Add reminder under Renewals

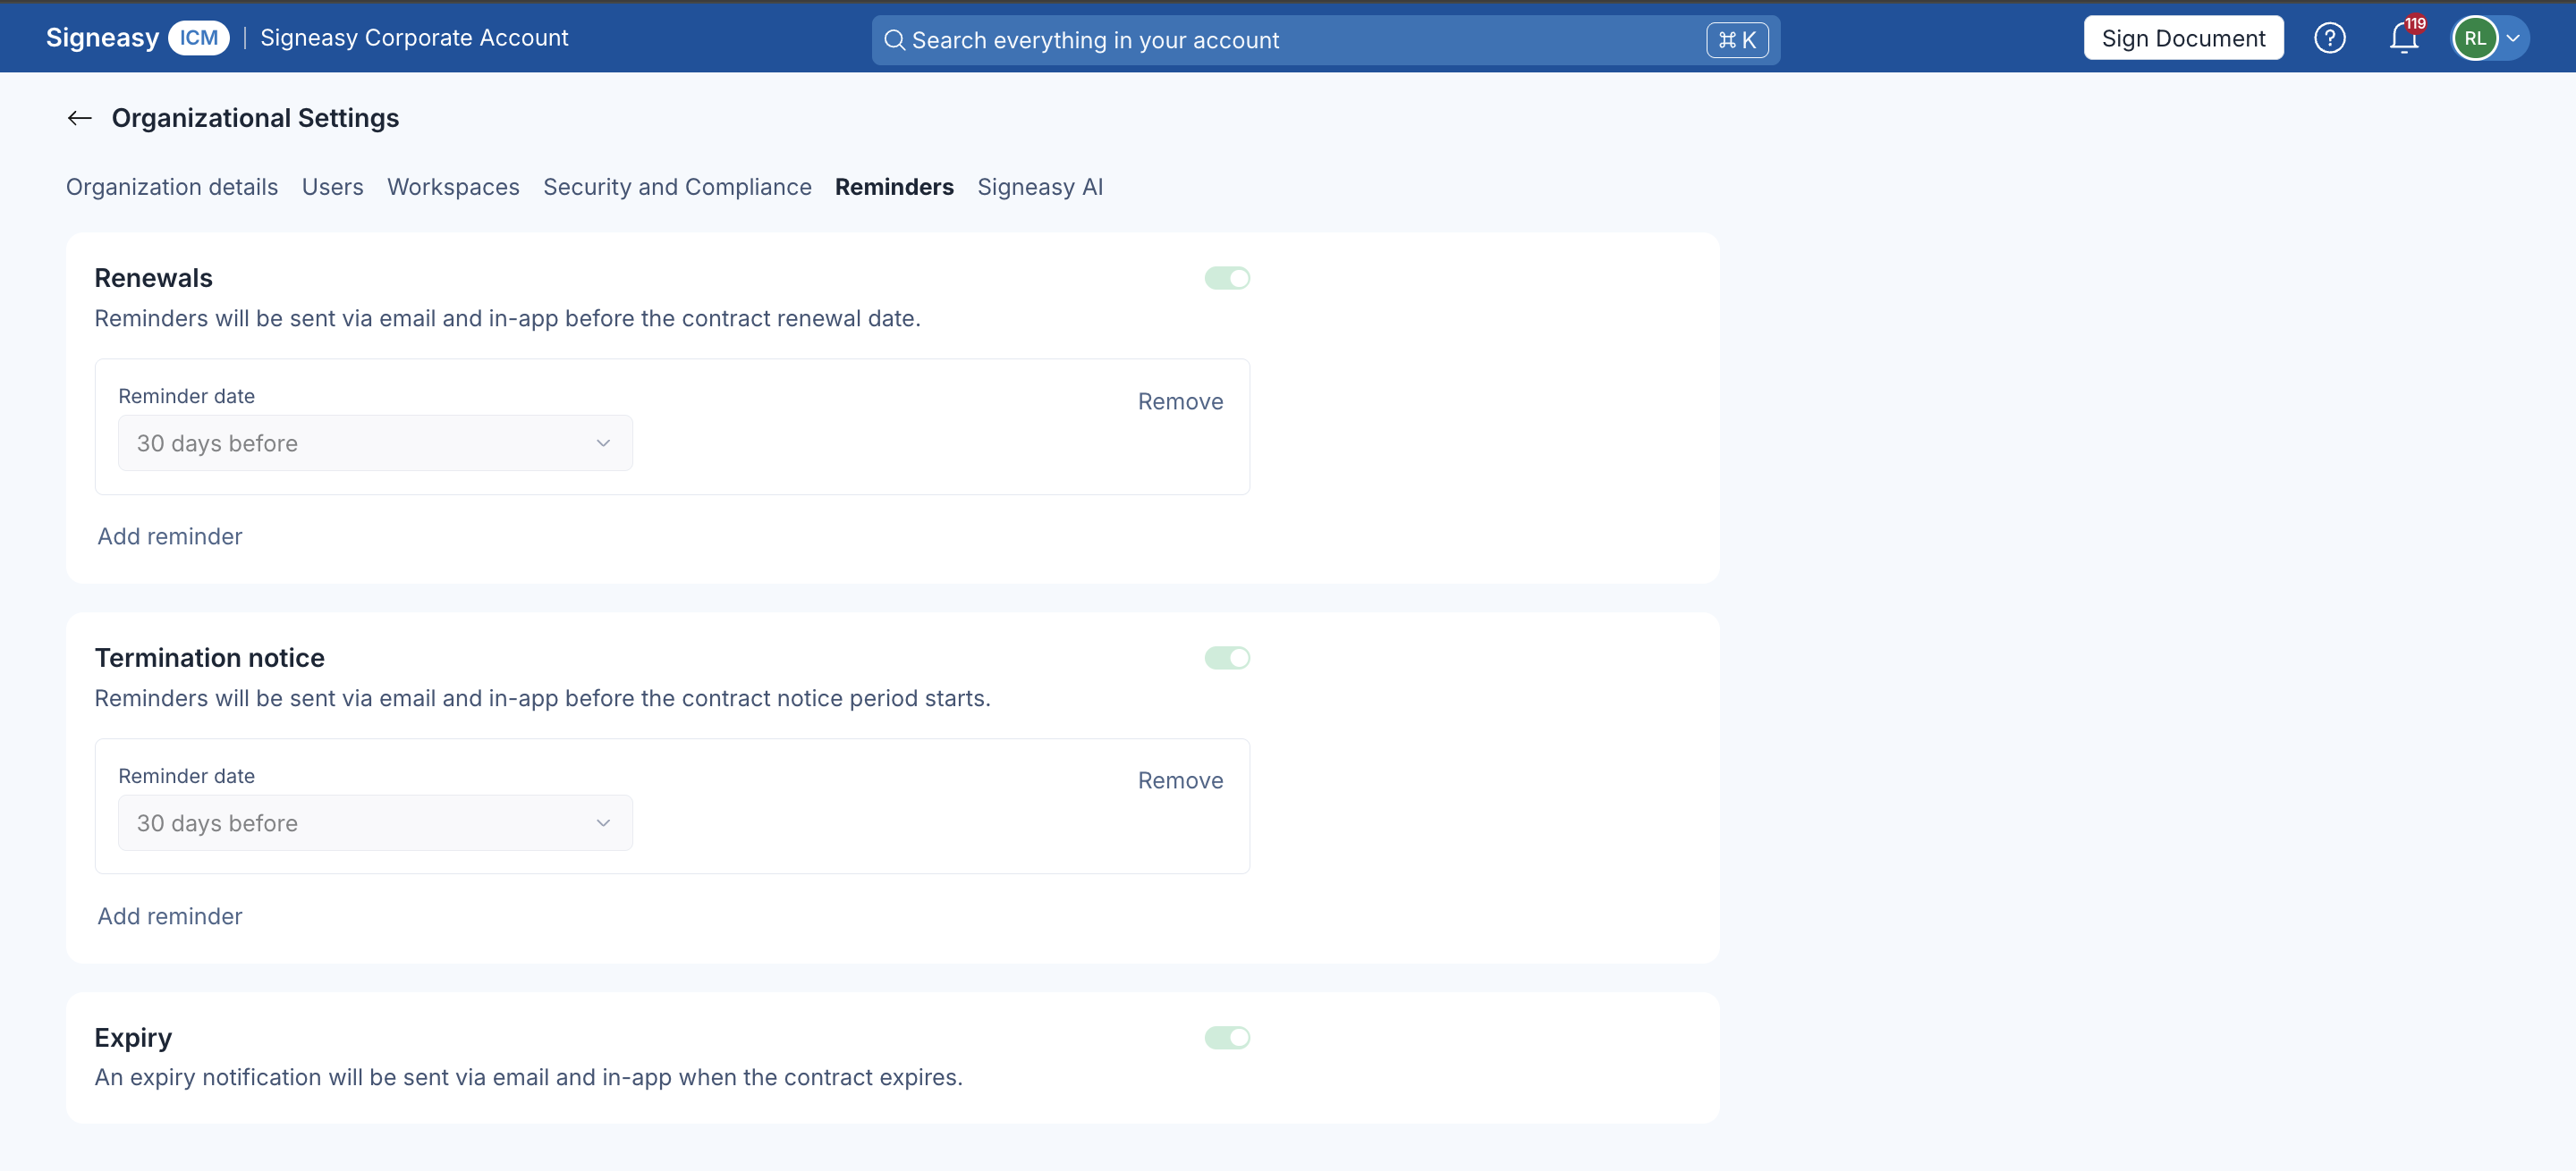pos(170,536)
